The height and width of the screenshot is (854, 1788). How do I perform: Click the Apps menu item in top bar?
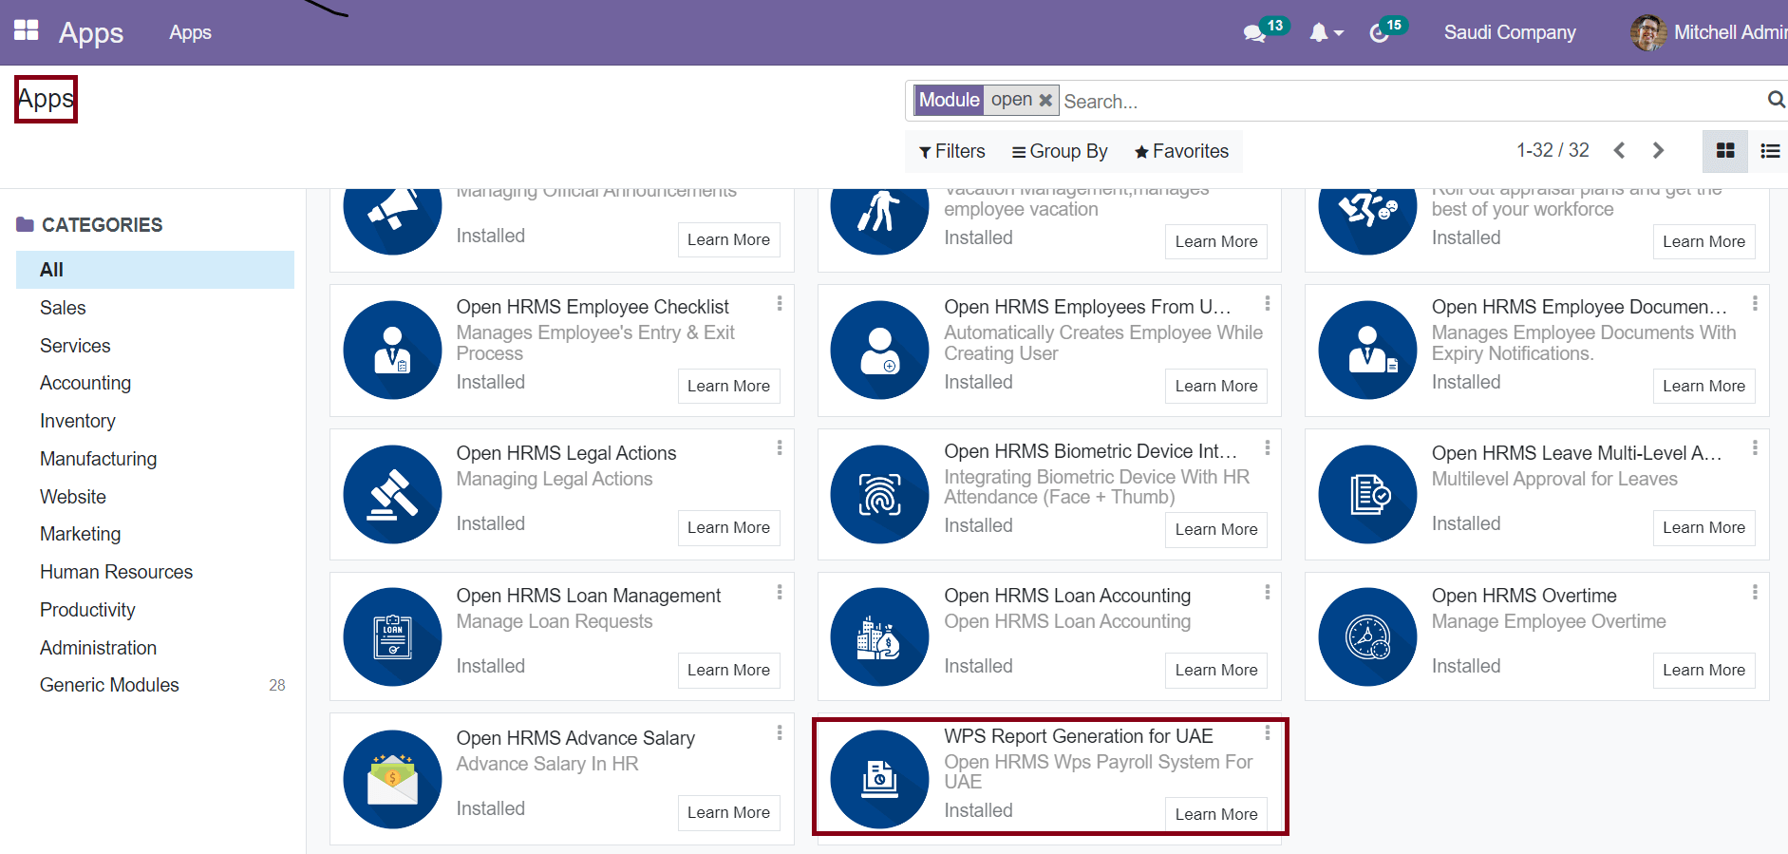190,32
